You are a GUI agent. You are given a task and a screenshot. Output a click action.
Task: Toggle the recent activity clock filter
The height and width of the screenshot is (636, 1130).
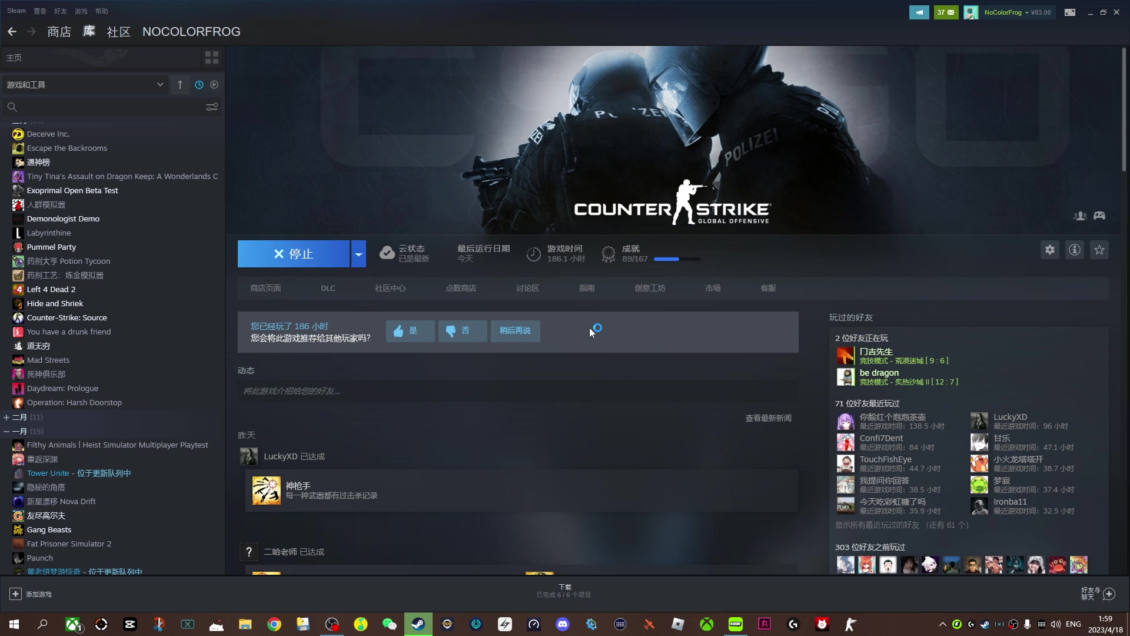[199, 85]
